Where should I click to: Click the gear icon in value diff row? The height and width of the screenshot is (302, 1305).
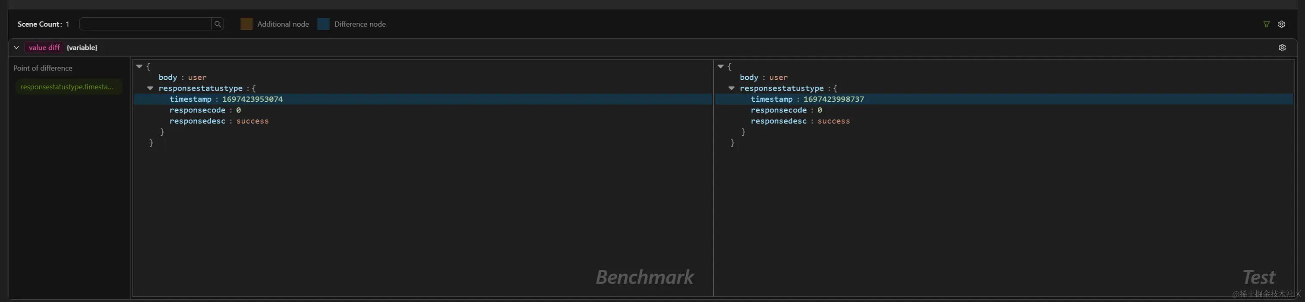(1282, 47)
